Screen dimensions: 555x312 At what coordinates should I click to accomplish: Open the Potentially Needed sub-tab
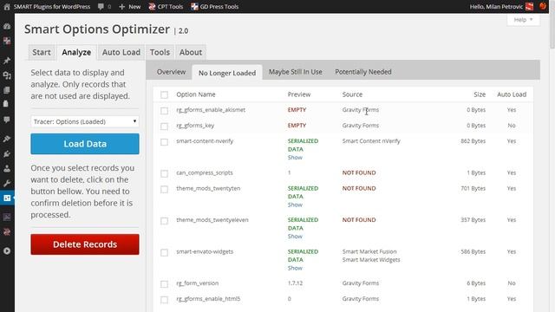363,72
